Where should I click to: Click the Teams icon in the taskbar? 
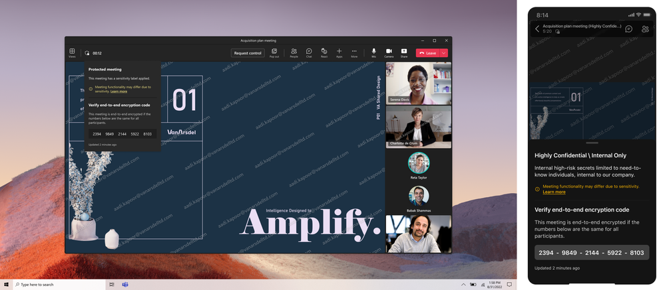coord(125,285)
